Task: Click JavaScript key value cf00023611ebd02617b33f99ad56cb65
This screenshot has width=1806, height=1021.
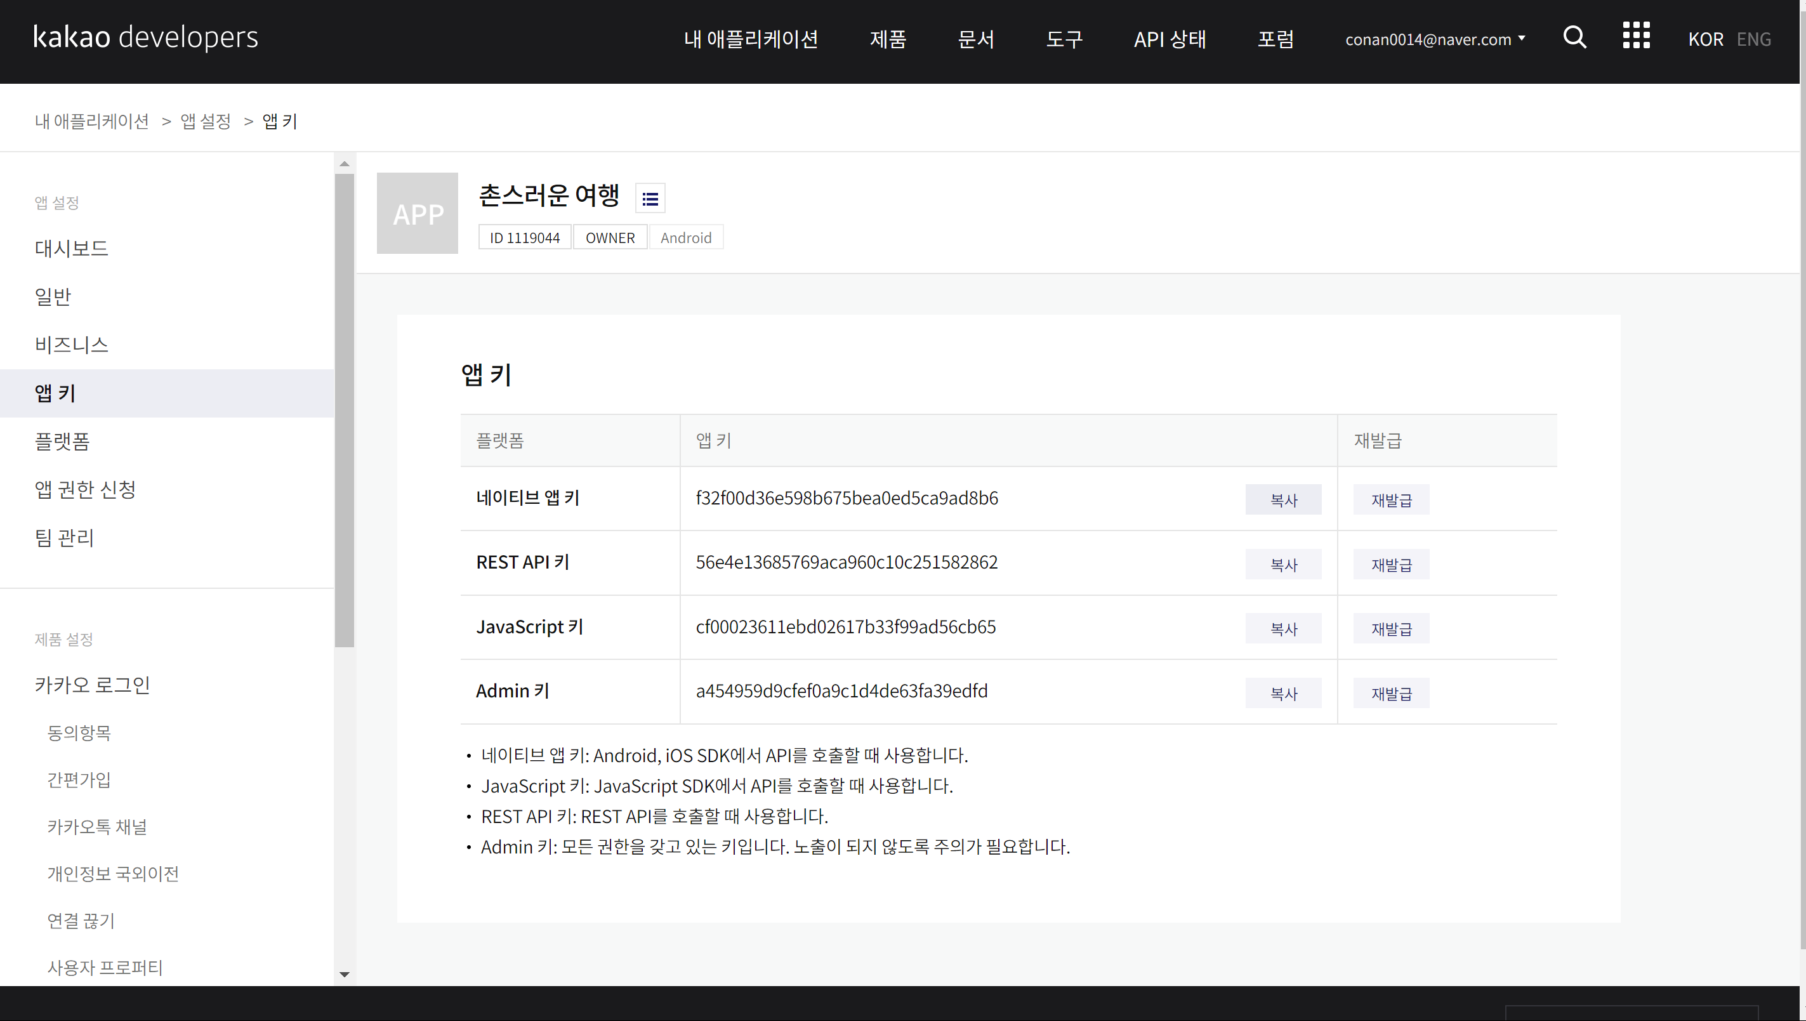Action: click(x=845, y=627)
